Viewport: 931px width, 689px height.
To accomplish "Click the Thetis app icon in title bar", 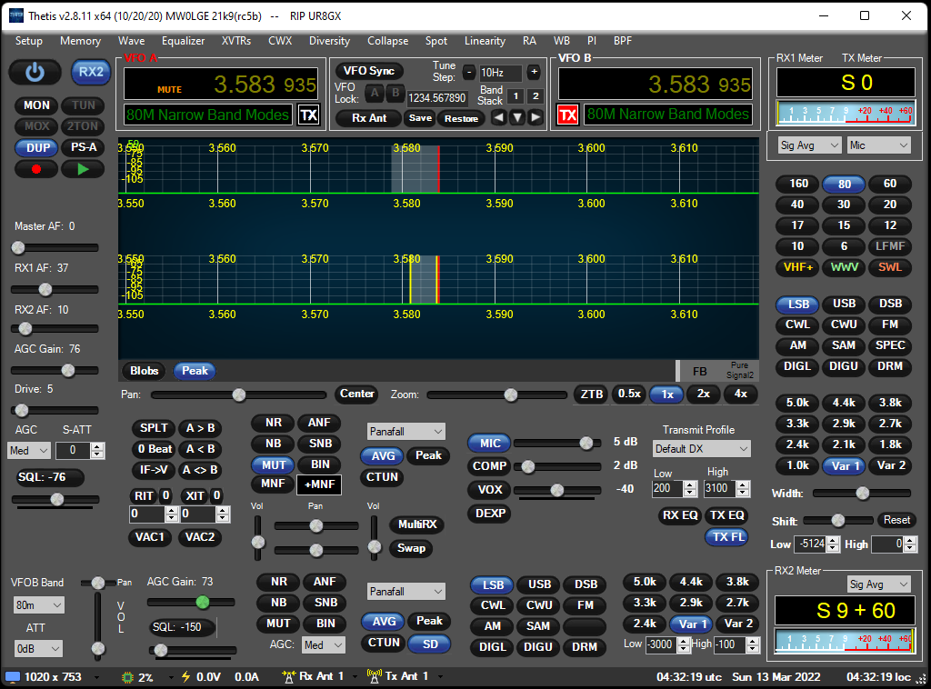I will click(x=16, y=15).
